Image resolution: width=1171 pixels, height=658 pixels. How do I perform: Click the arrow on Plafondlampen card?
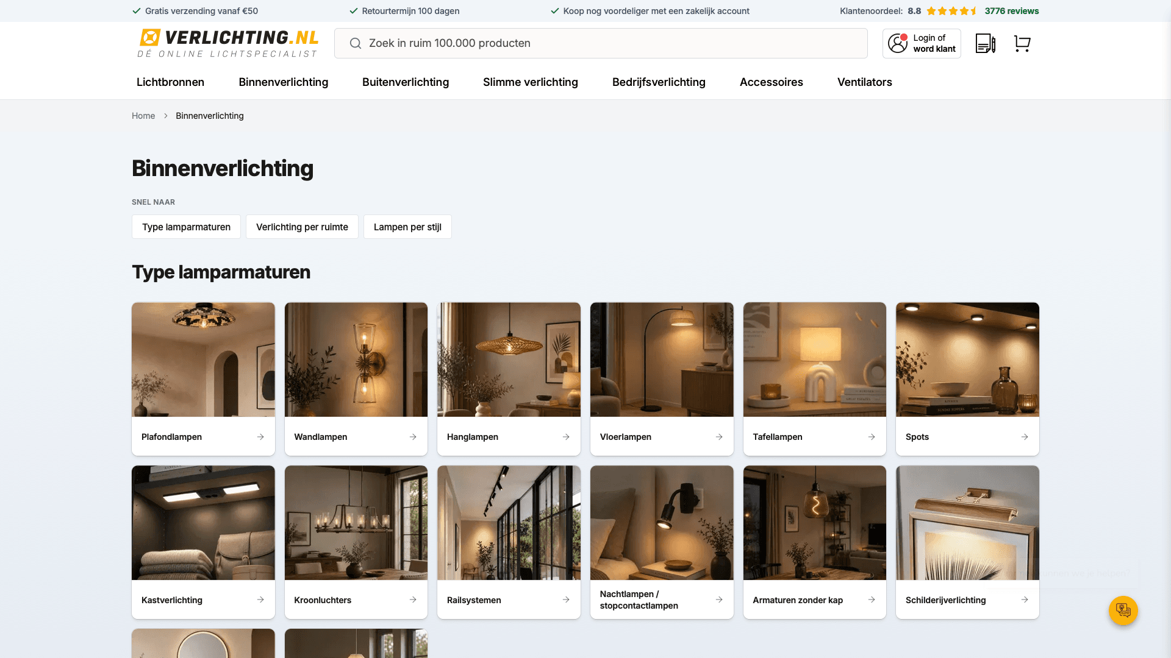260,437
